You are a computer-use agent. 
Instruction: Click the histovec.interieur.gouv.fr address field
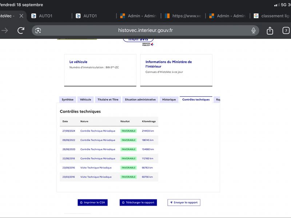click(145, 31)
